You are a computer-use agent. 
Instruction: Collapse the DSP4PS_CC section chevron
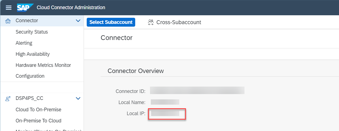tap(78, 98)
